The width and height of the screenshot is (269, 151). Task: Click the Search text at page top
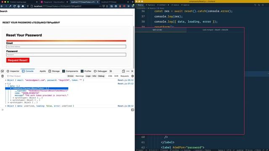coord(4,11)
